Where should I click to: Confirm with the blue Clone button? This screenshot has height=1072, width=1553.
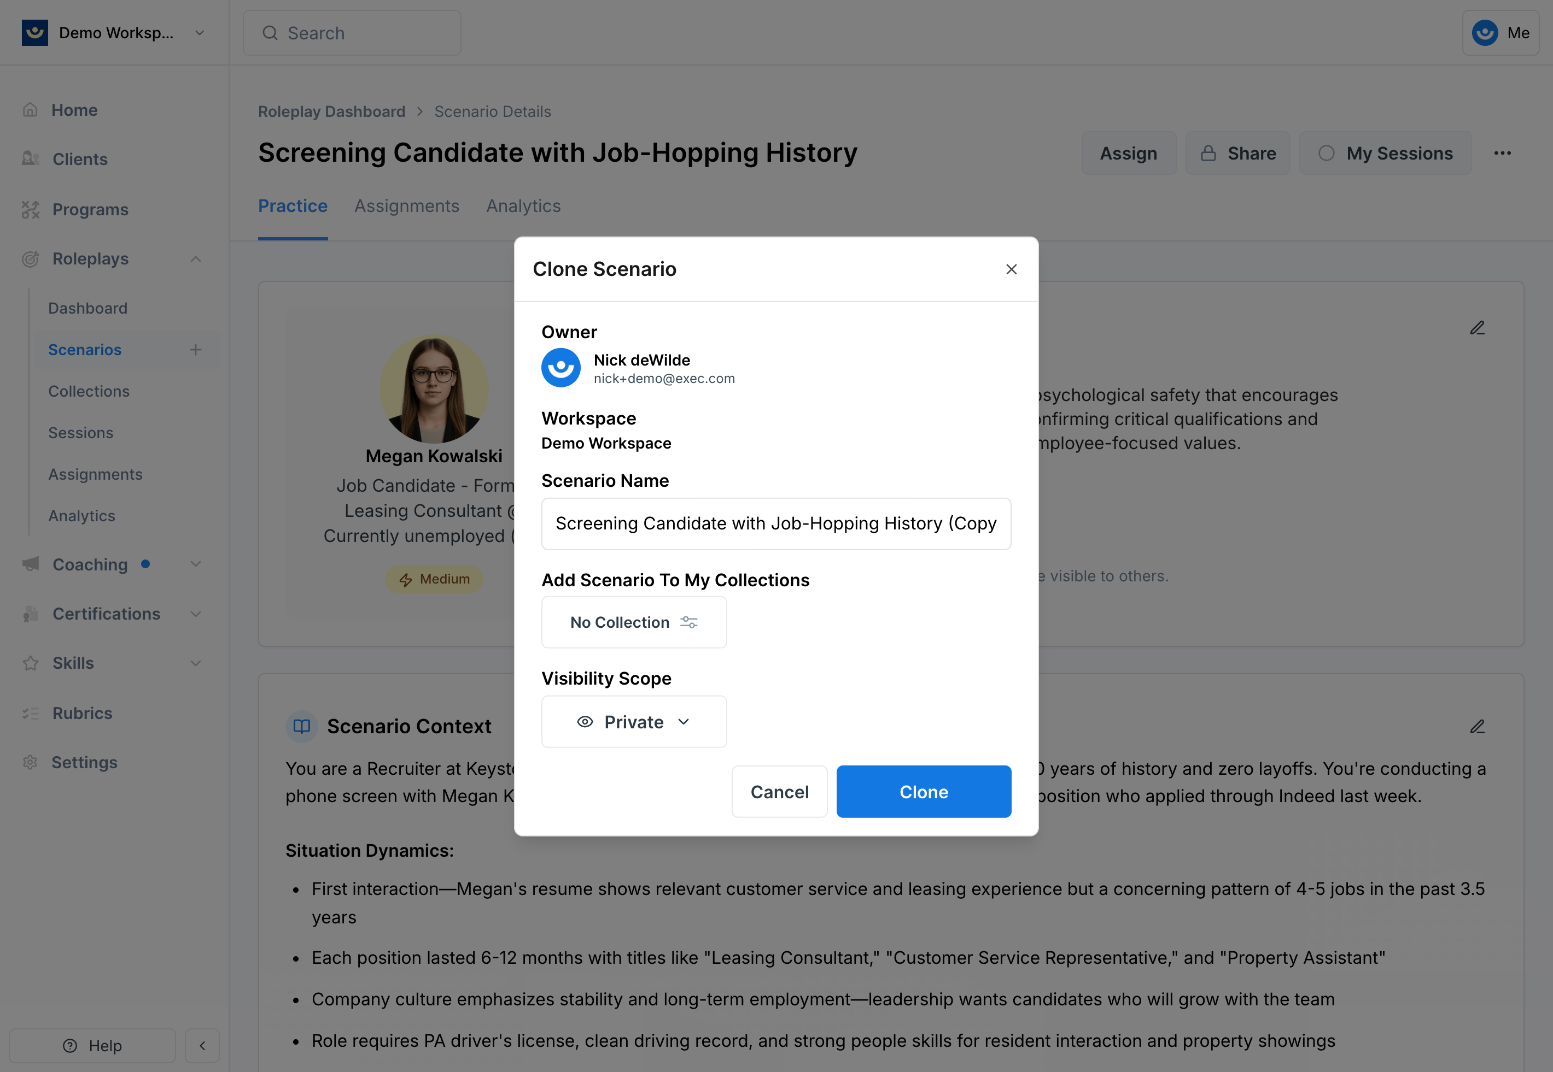(x=924, y=791)
